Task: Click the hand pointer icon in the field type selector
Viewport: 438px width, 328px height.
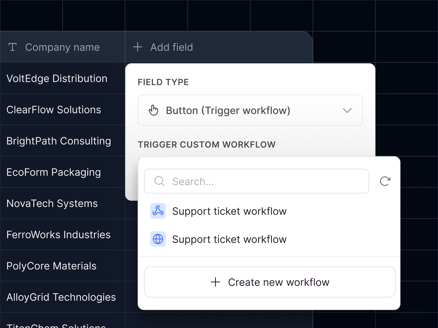Action: (153, 110)
